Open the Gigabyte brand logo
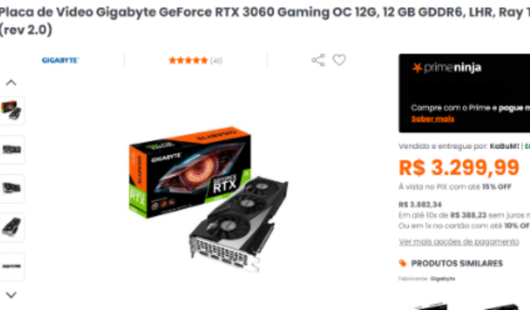The width and height of the screenshot is (530, 310). 60,60
